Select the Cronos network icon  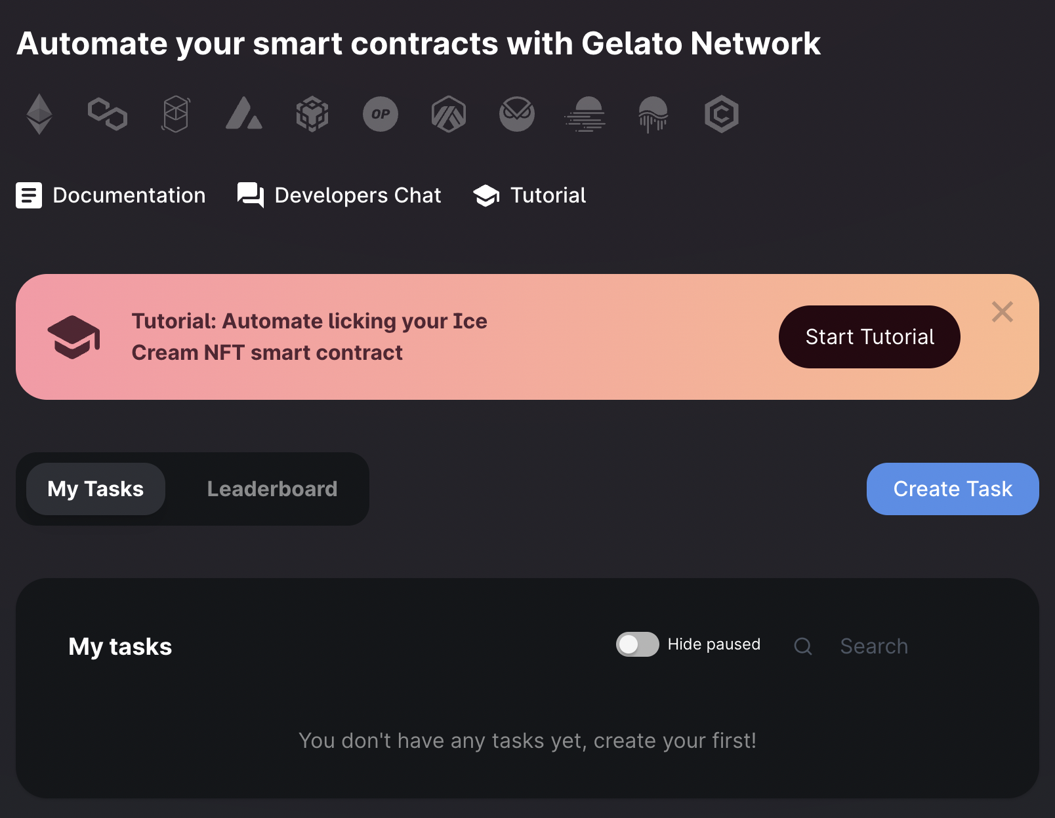tap(721, 114)
